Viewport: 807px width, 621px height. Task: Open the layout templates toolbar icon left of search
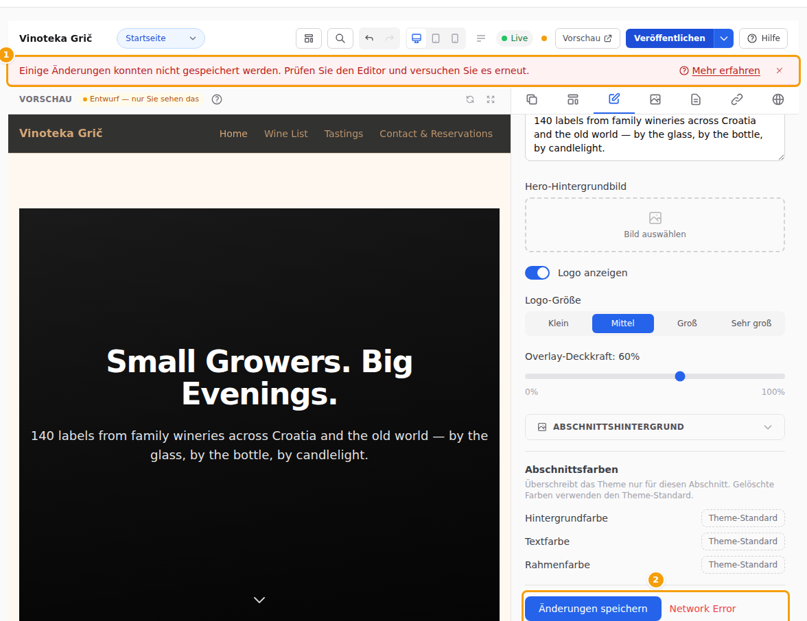point(309,38)
